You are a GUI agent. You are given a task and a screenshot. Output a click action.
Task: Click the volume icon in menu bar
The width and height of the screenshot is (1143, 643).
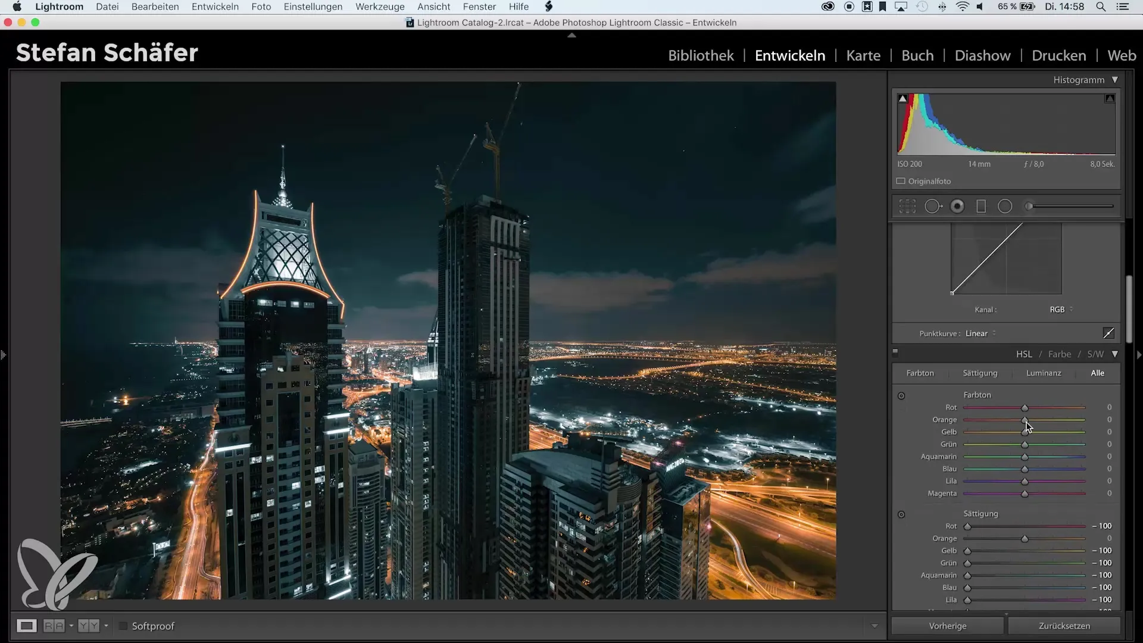tap(981, 7)
